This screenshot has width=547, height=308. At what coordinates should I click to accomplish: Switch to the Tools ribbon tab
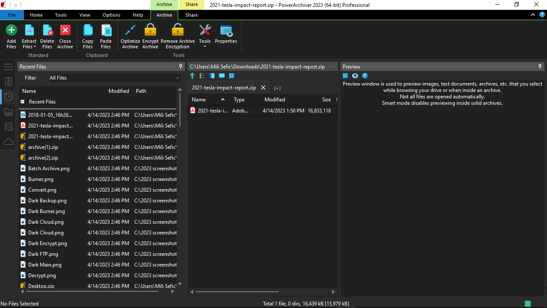[60, 15]
